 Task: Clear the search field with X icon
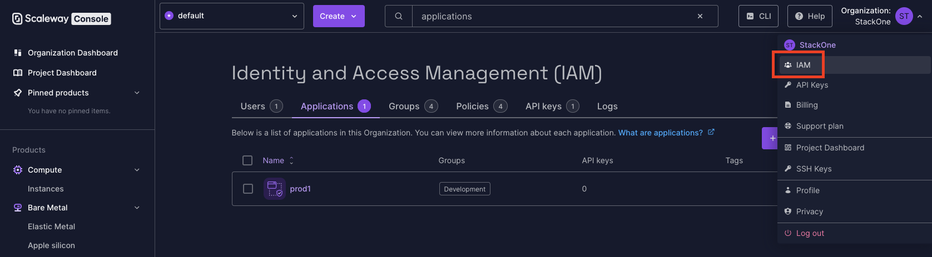(x=700, y=16)
